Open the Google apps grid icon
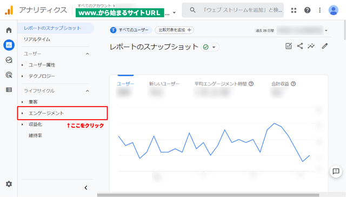This screenshot has width=346, height=197. pos(294,10)
